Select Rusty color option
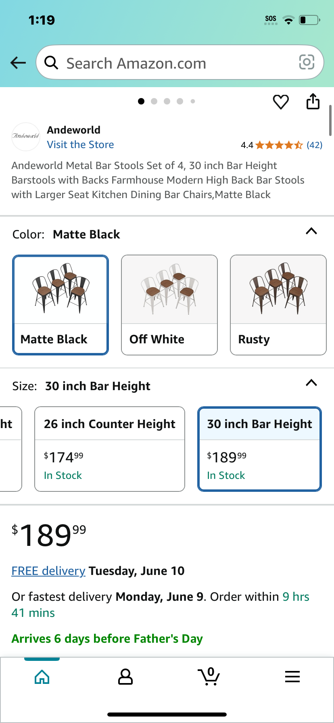 click(278, 305)
